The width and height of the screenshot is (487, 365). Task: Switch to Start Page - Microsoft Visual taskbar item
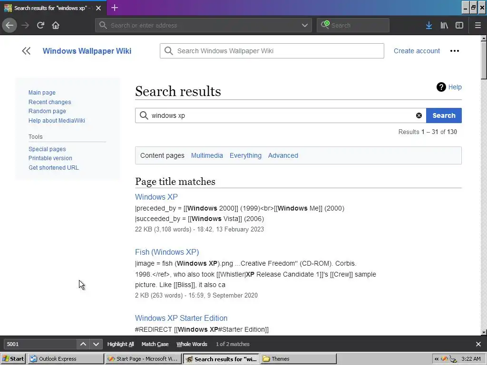(144, 359)
